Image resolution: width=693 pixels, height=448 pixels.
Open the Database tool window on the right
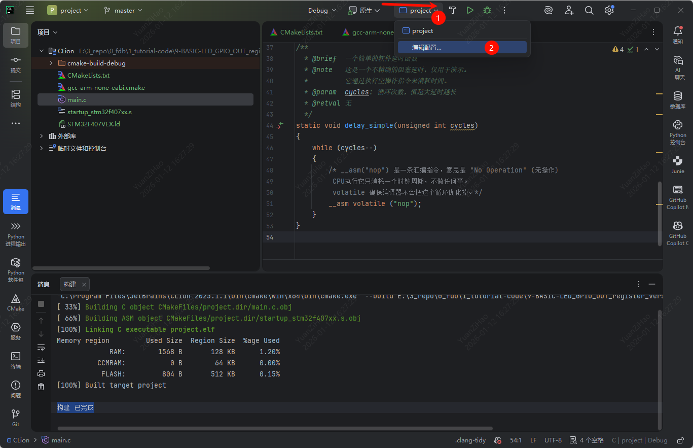tap(678, 99)
